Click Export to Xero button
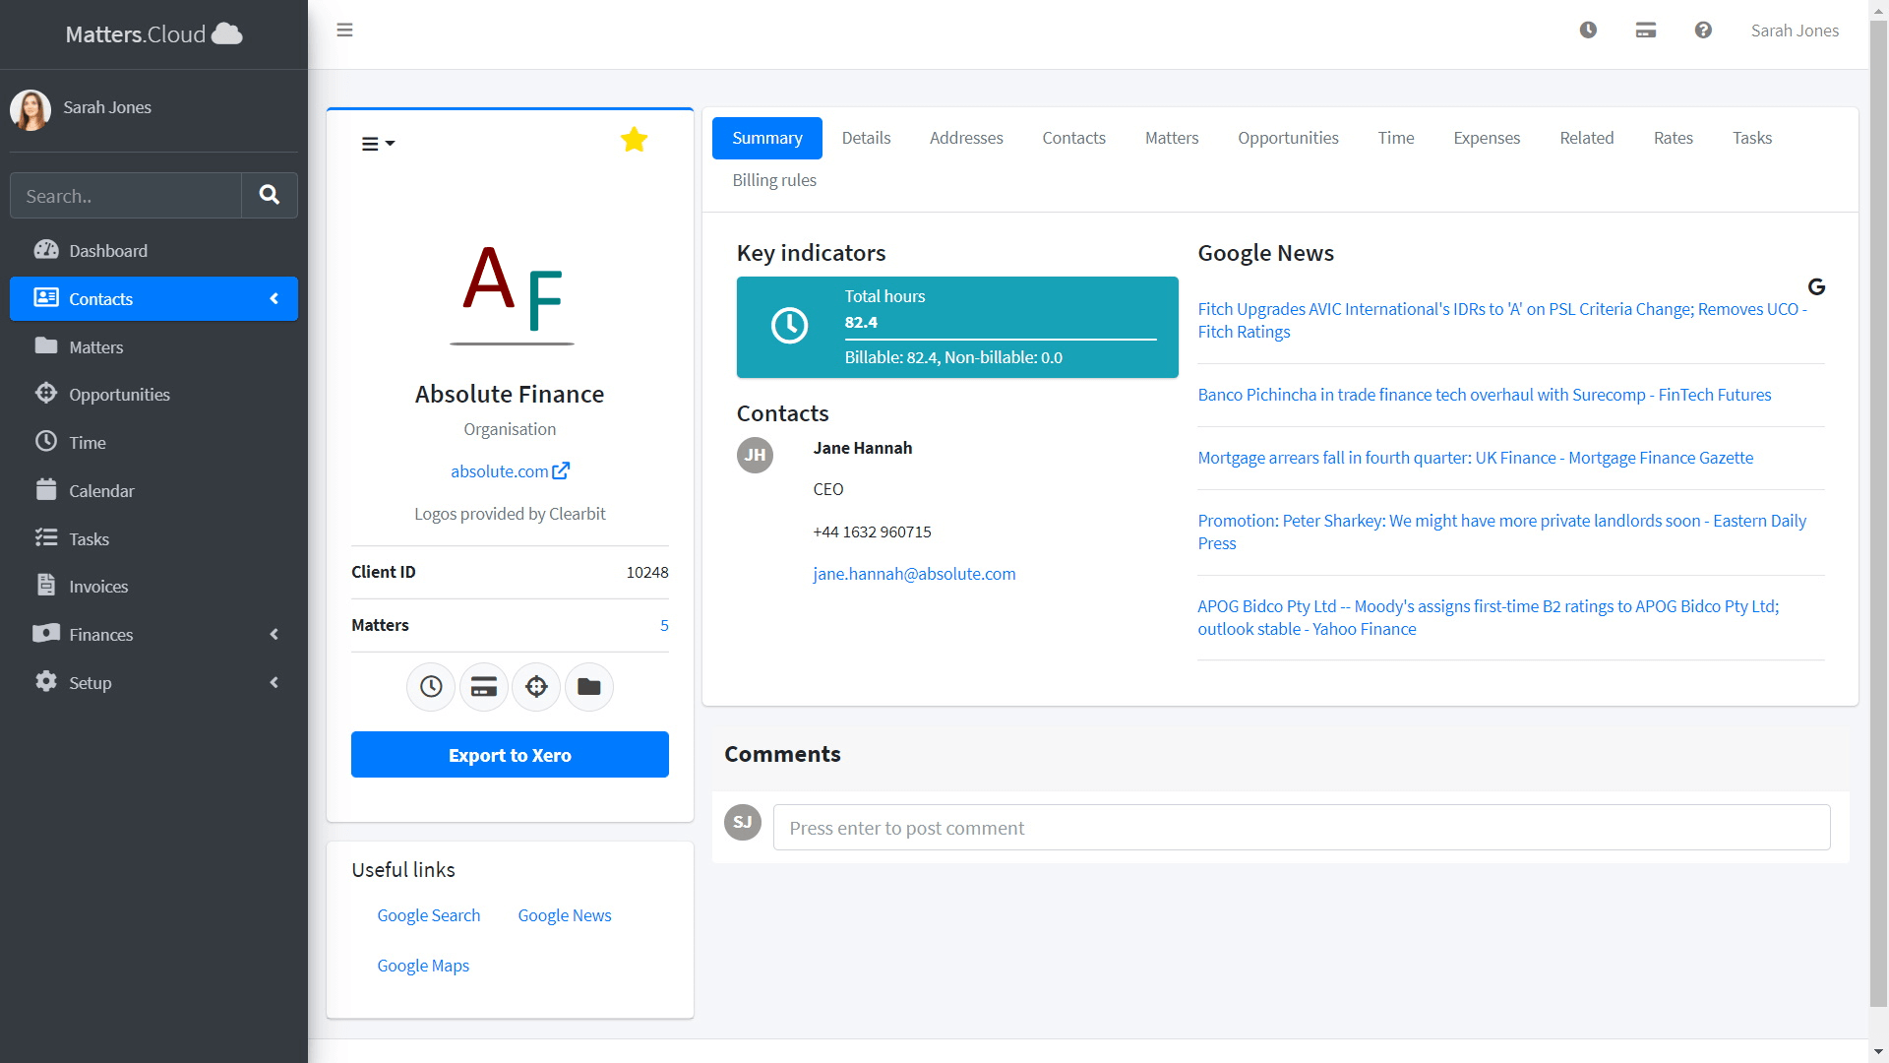This screenshot has width=1889, height=1063. [510, 755]
